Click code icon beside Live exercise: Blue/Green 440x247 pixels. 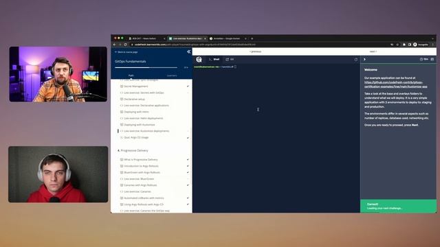tap(122, 179)
